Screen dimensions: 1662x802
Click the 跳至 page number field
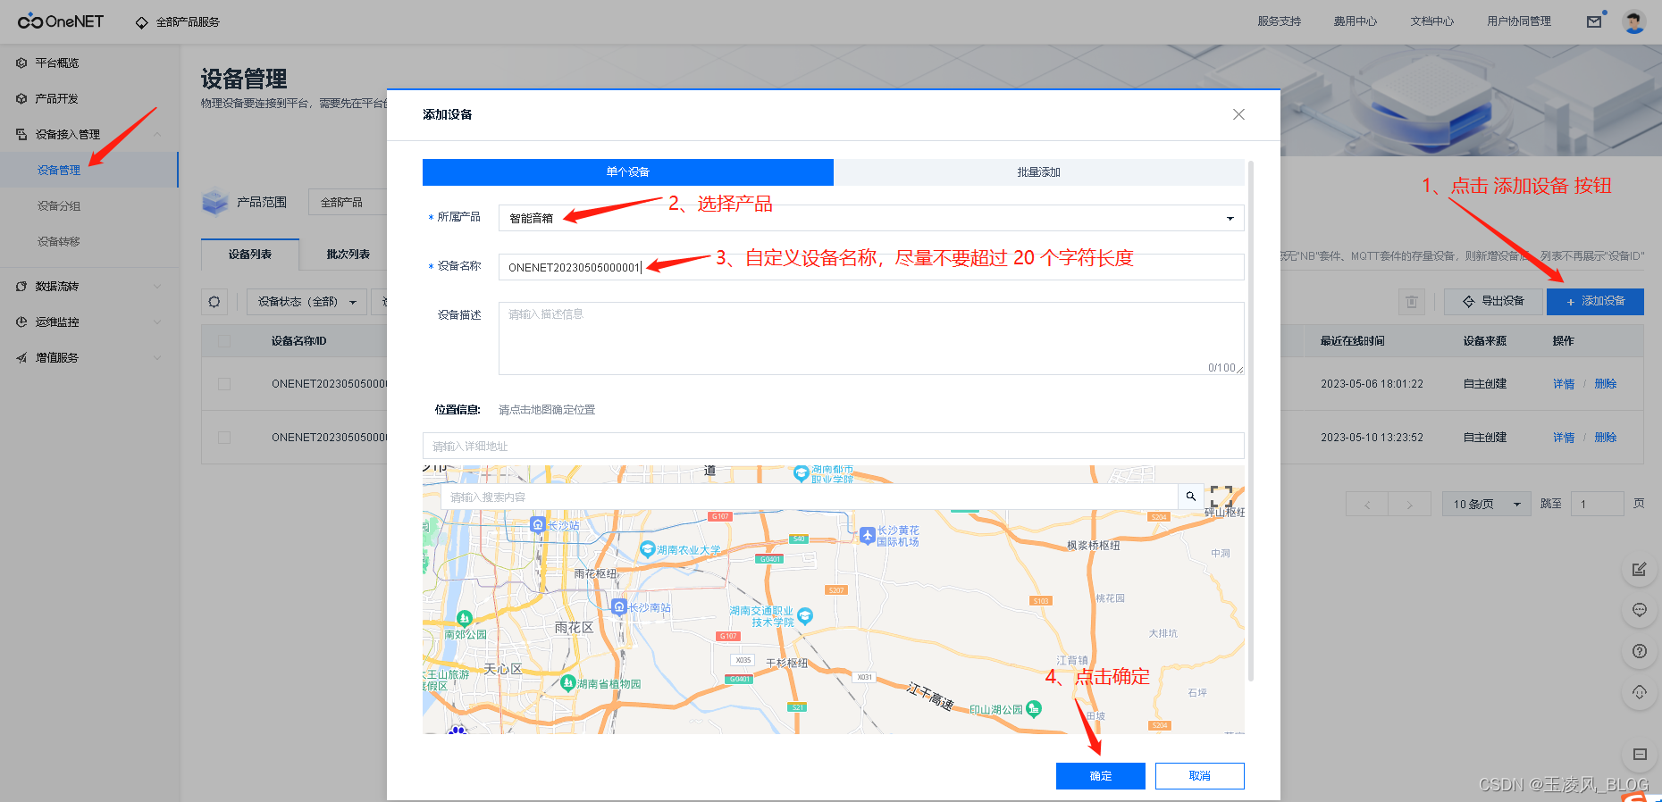pyautogui.click(x=1597, y=504)
